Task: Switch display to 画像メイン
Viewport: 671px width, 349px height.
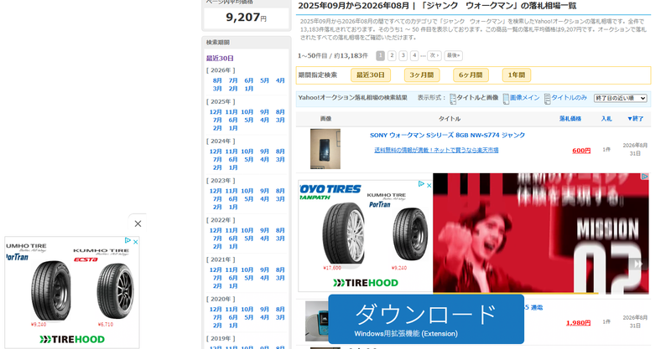Action: [x=521, y=98]
